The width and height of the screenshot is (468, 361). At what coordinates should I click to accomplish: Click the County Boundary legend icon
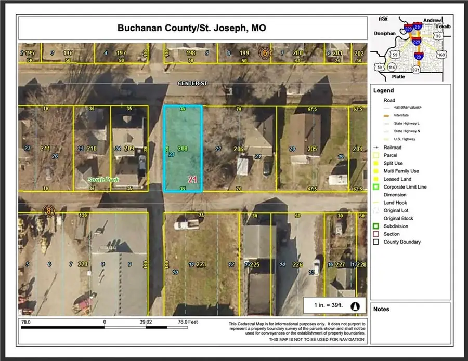(x=375, y=242)
